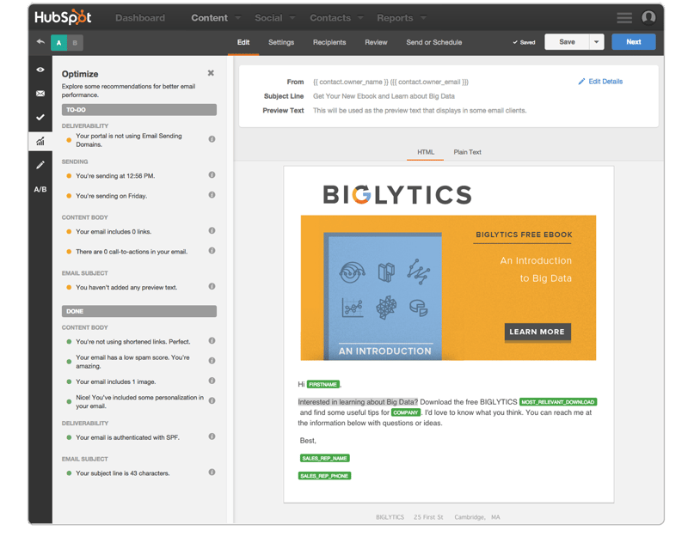Show info for 0 call-to-actions item

(x=212, y=251)
